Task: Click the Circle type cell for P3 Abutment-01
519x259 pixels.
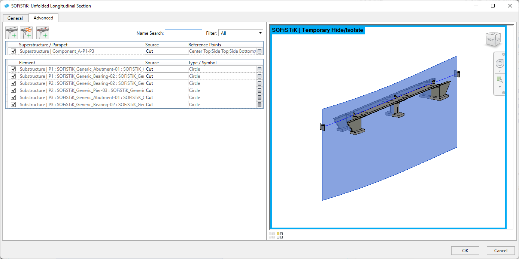Action: click(222, 98)
